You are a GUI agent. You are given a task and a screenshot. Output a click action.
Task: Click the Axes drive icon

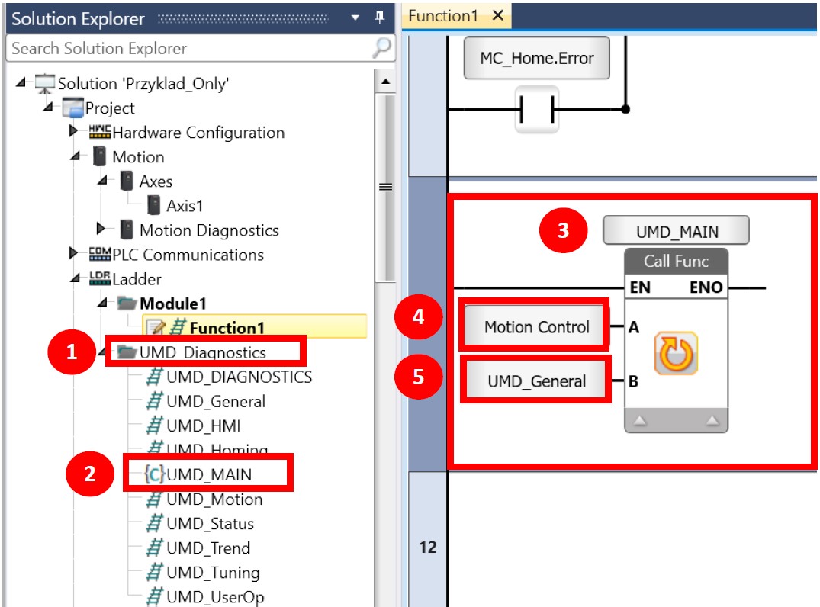click(126, 181)
